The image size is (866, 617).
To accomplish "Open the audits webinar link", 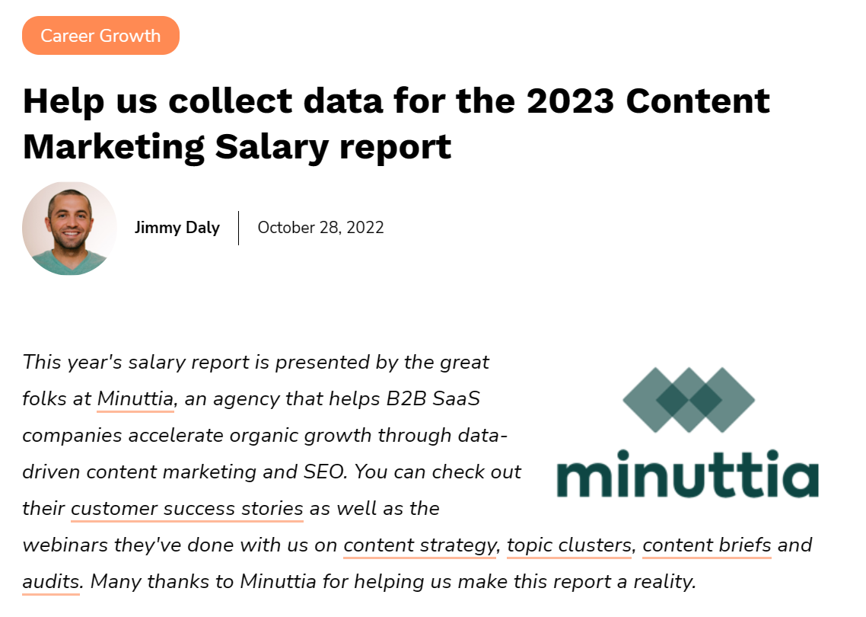I will 51,582.
